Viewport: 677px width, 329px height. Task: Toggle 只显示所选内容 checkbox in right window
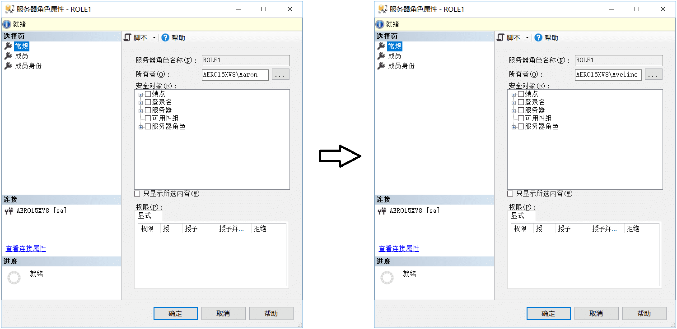point(510,193)
